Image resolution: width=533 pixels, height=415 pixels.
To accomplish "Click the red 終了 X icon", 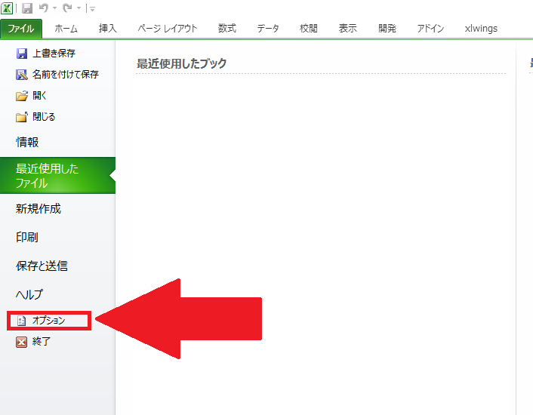I will [21, 342].
